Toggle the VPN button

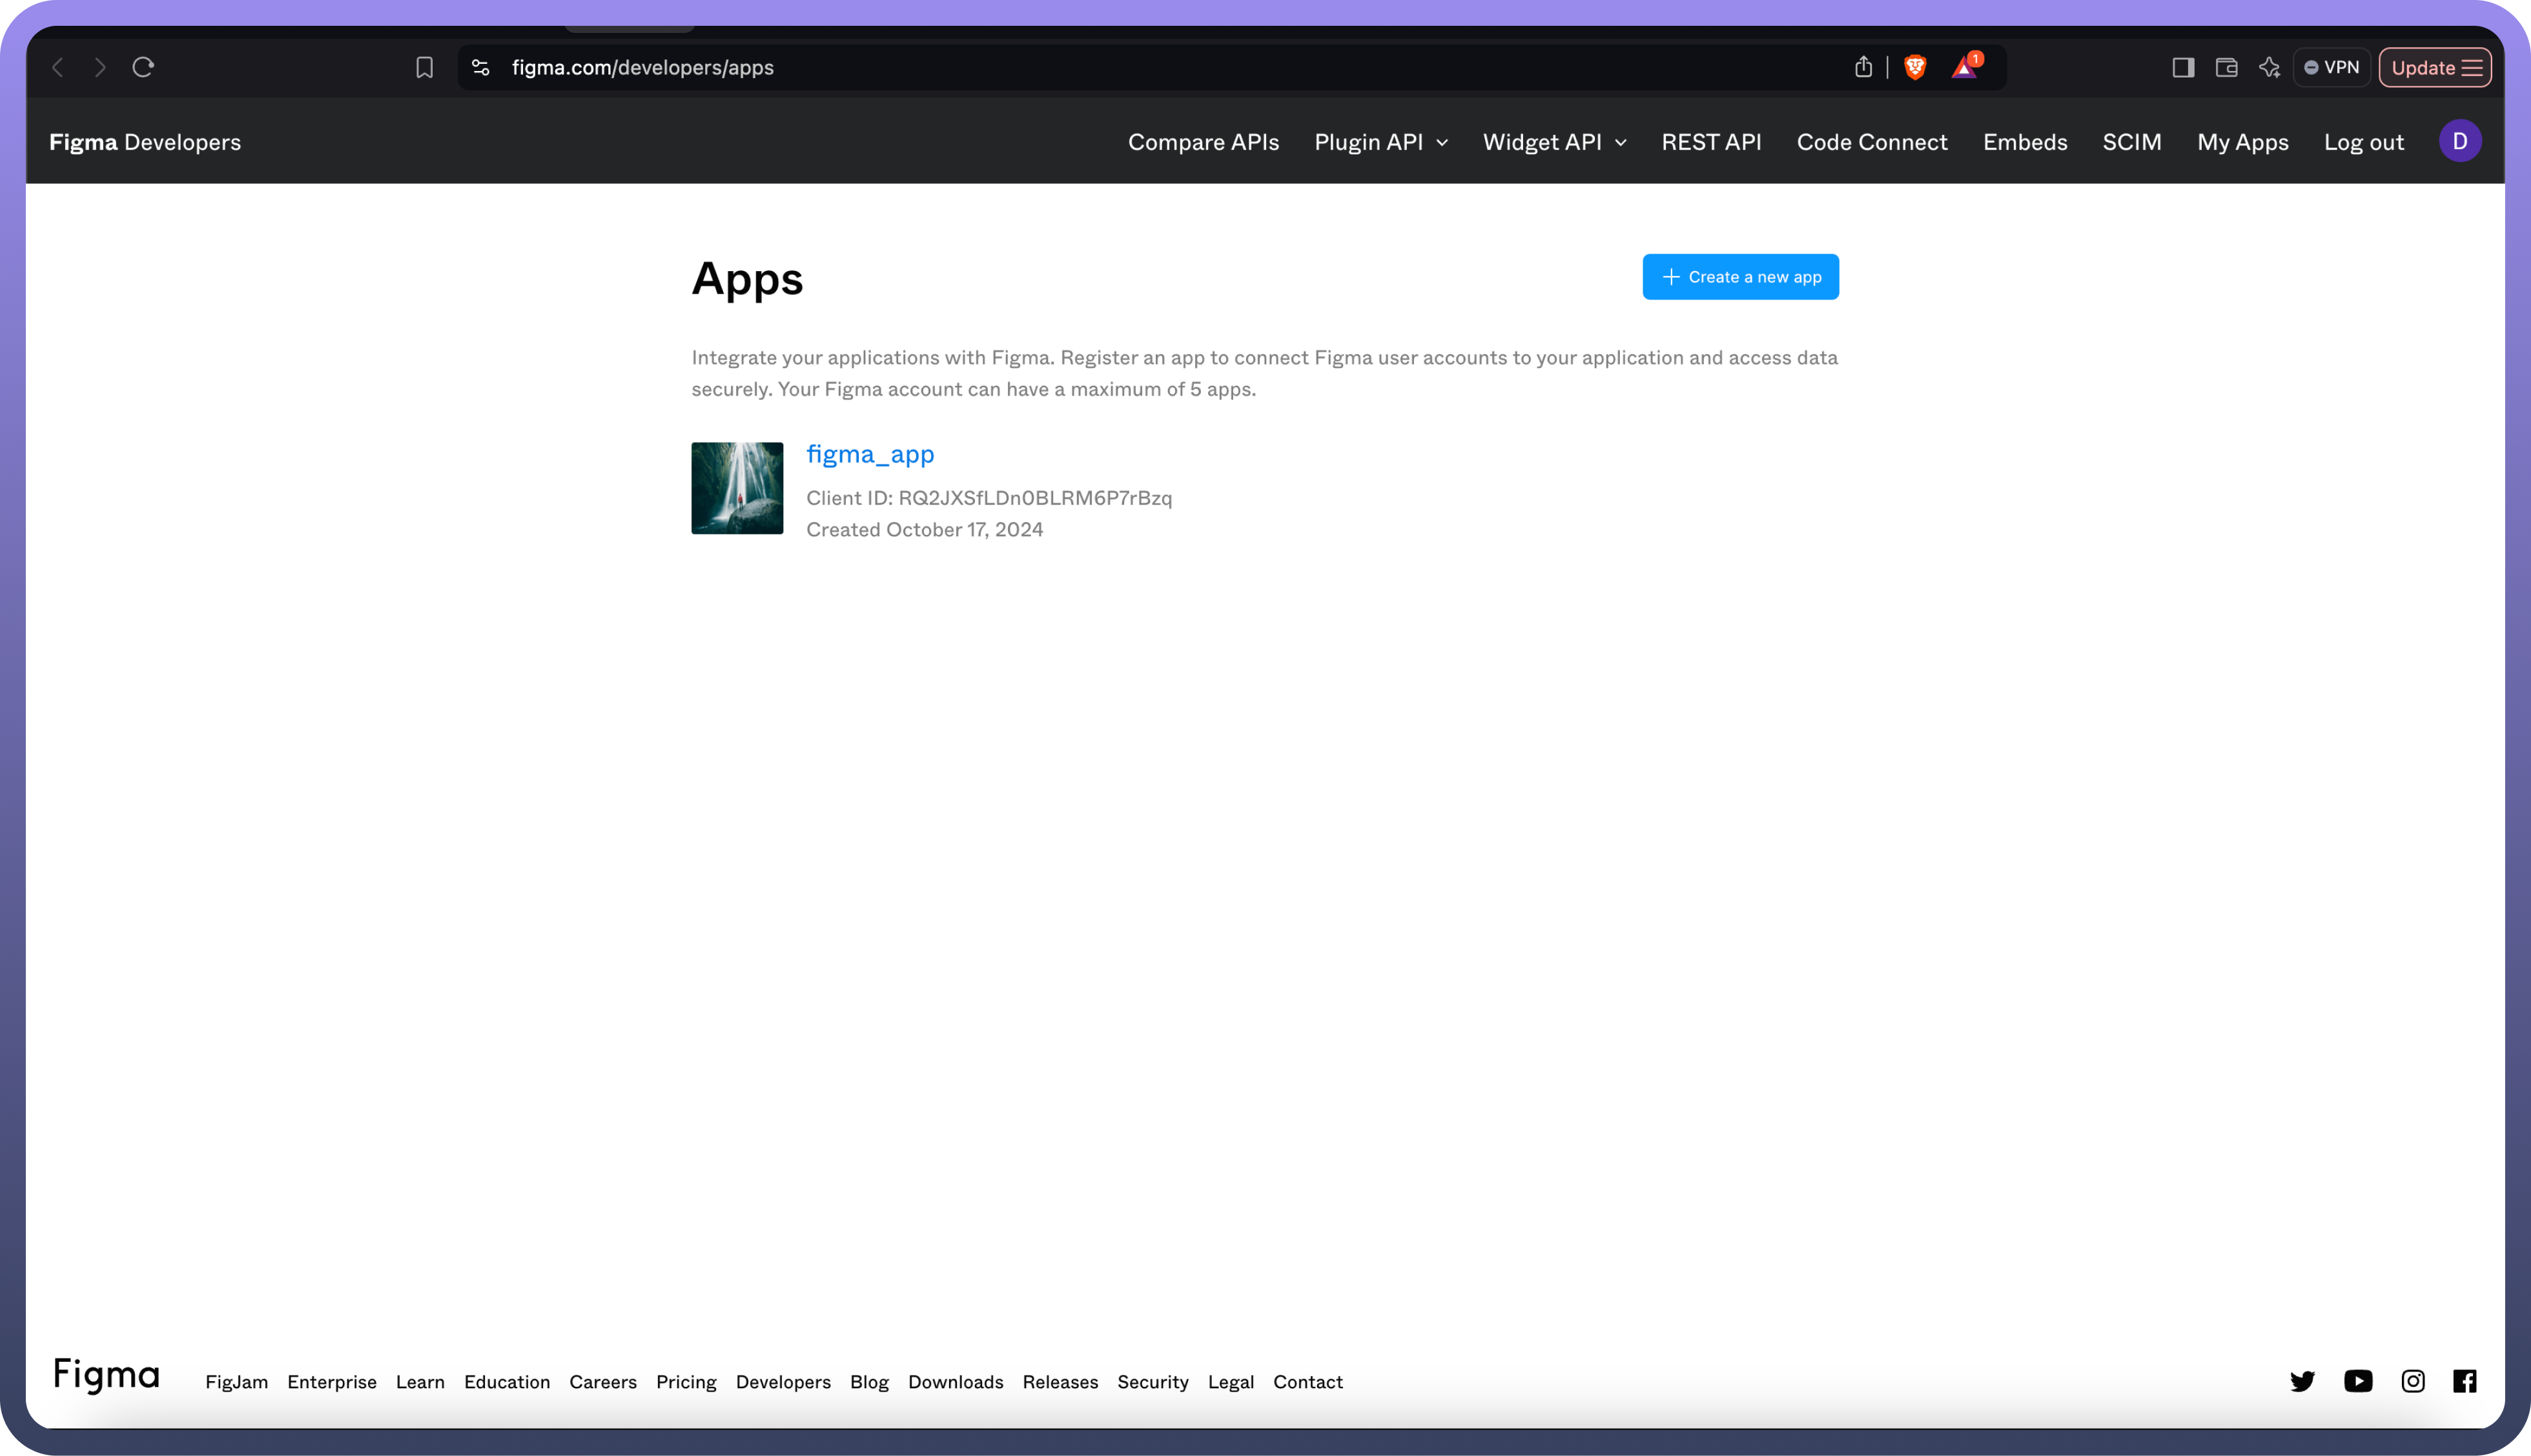(2332, 67)
